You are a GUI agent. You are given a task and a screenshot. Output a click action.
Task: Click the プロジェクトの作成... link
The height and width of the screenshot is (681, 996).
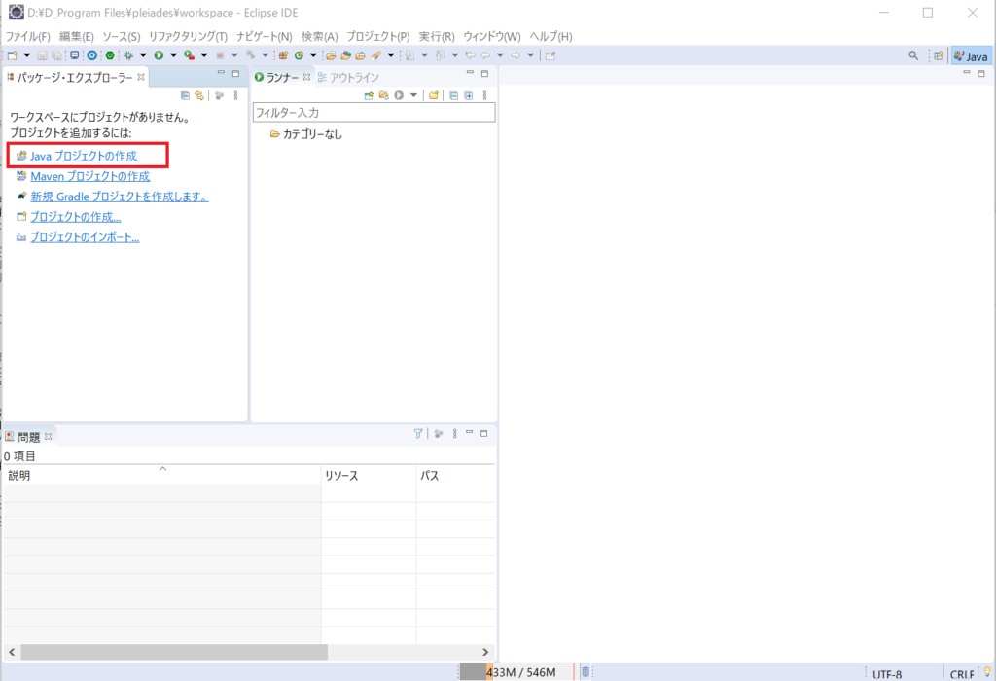point(76,217)
